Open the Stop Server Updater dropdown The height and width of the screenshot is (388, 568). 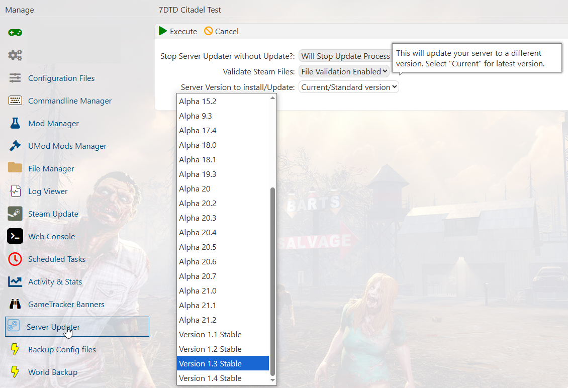click(x=345, y=56)
